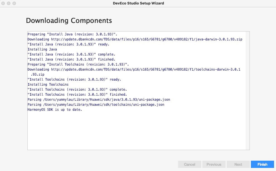The height and width of the screenshot is (171, 276).
Task: Click the 'Installing Toolchains' log line
Action: click(x=48, y=85)
